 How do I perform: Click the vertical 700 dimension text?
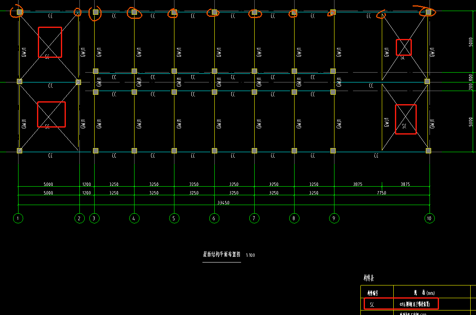click(471, 87)
